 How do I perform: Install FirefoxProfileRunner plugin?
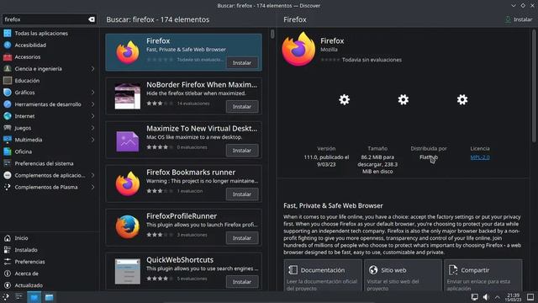[242, 238]
